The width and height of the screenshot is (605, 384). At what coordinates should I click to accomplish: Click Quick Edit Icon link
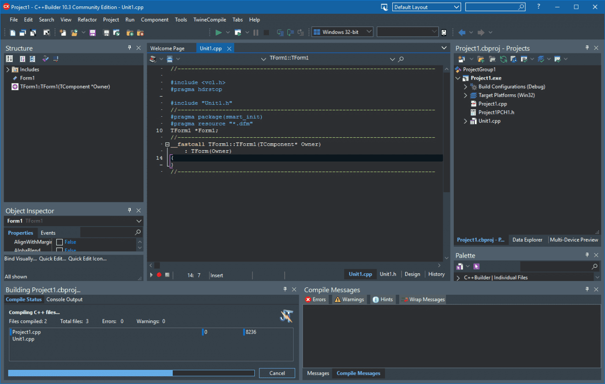point(88,259)
